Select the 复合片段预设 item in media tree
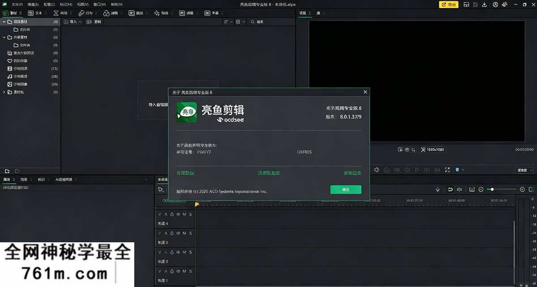This screenshot has height=287, width=537. click(x=30, y=53)
